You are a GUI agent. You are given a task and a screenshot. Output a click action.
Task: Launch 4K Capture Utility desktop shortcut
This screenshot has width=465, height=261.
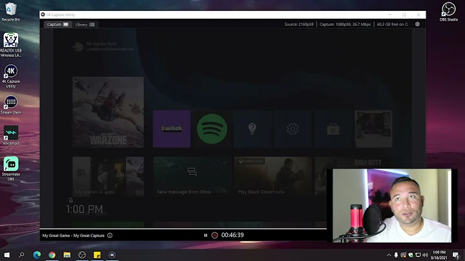(11, 76)
